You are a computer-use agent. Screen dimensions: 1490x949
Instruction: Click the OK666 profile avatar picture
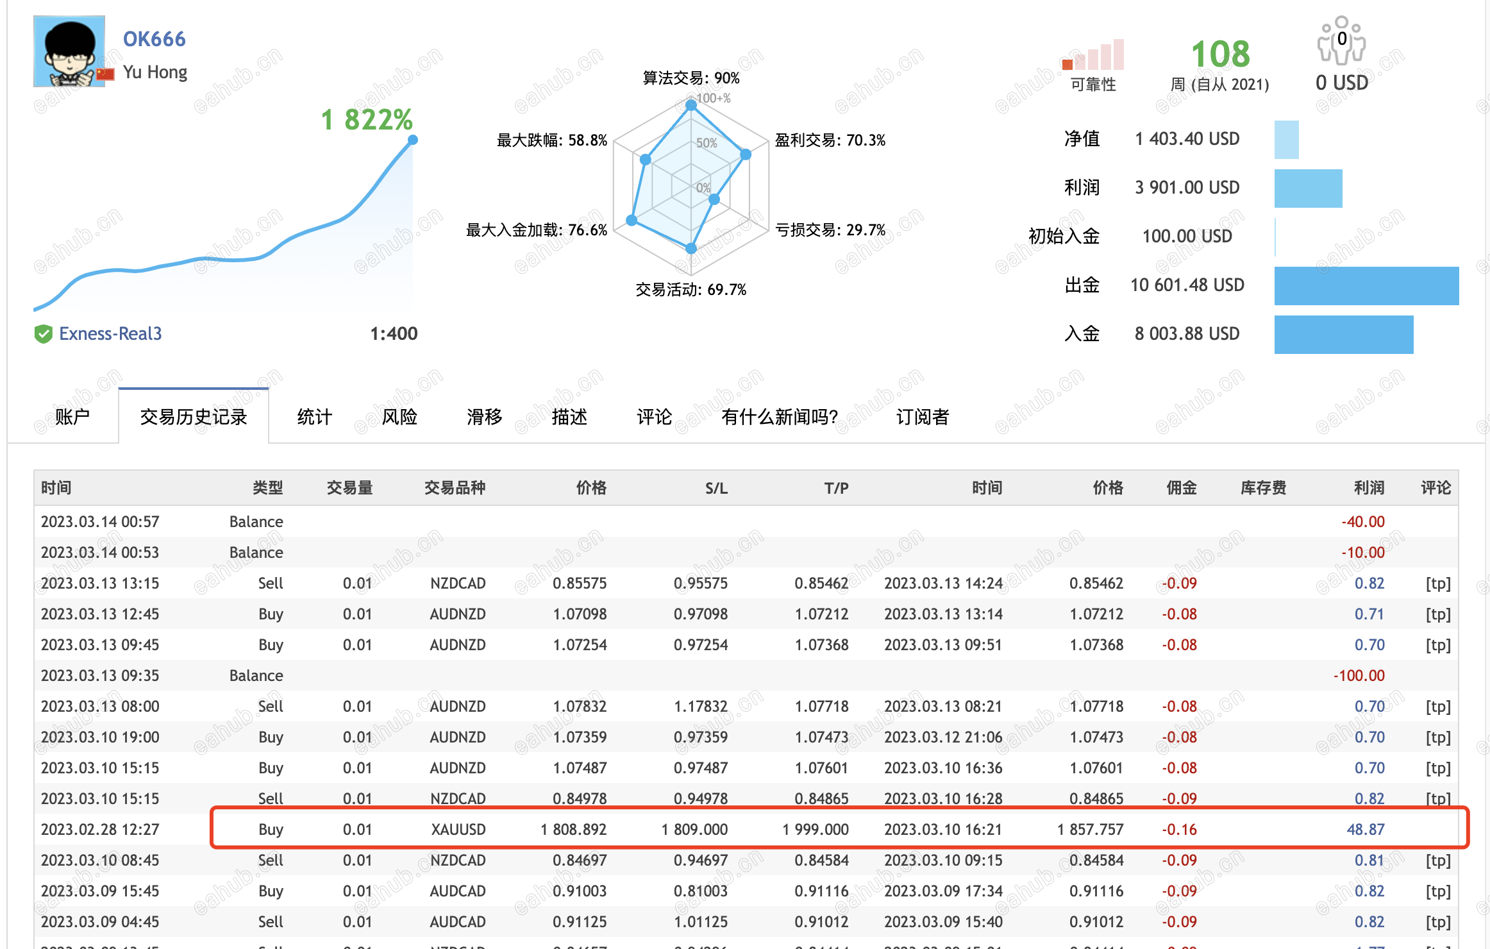(69, 51)
